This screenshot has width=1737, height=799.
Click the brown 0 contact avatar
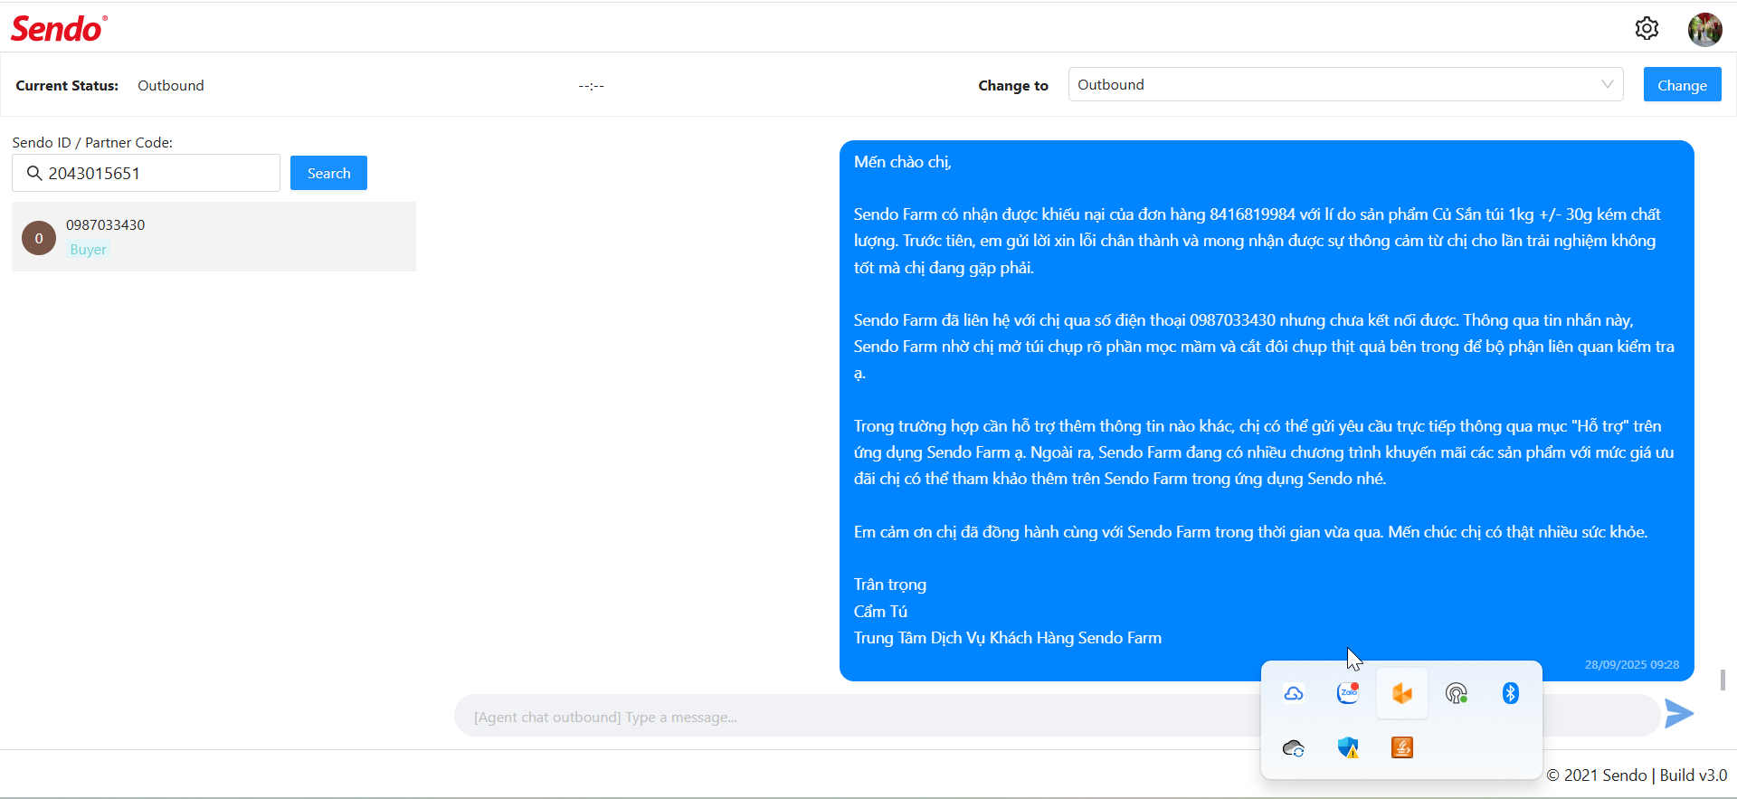pyautogui.click(x=39, y=238)
